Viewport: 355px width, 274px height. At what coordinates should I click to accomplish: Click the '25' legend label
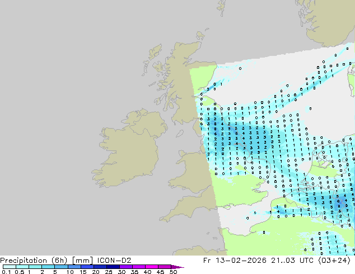[109, 272]
